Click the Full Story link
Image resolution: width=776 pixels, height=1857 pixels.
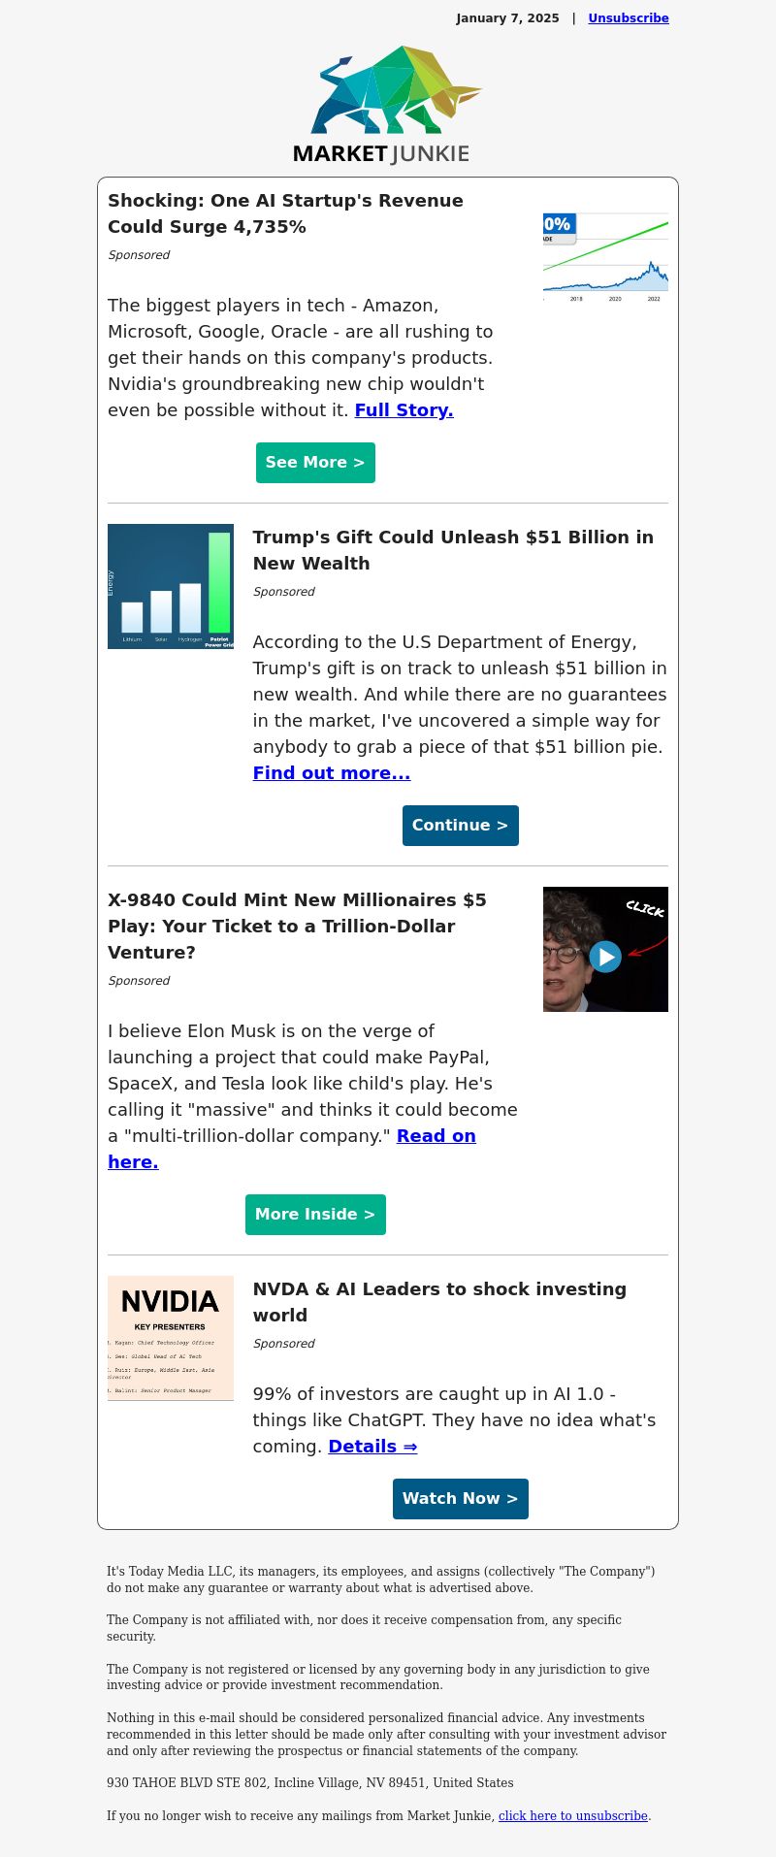(x=404, y=410)
